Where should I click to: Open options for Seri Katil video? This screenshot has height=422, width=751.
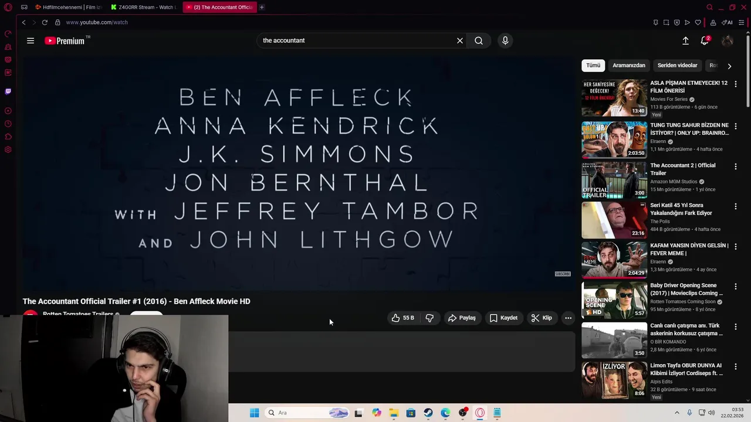click(x=735, y=206)
